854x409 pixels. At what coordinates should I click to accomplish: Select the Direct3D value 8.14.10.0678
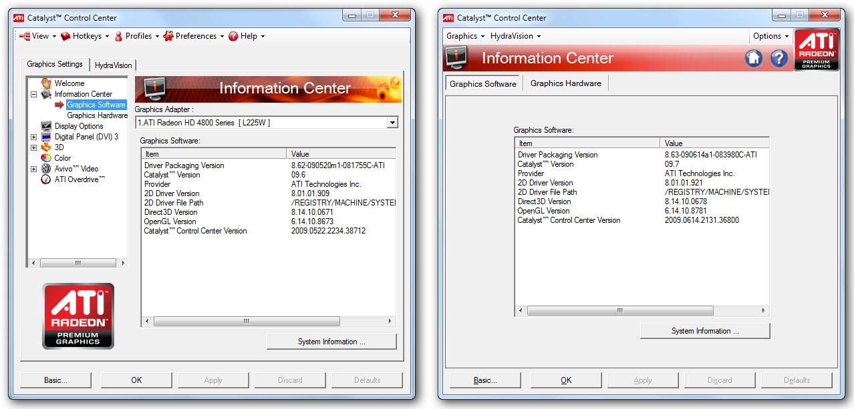click(686, 201)
